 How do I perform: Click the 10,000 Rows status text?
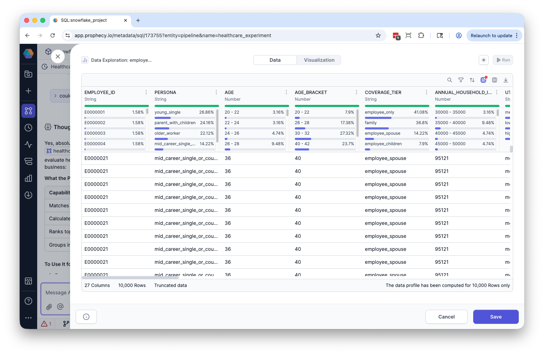click(132, 286)
